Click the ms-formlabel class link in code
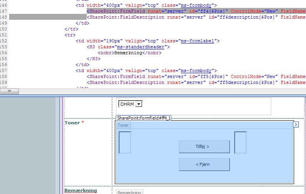Viewport: 306px width, 194px height. (x=198, y=41)
